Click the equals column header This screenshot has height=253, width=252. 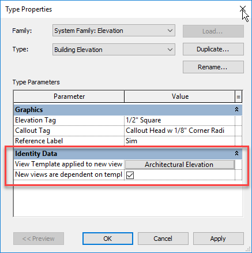238,96
